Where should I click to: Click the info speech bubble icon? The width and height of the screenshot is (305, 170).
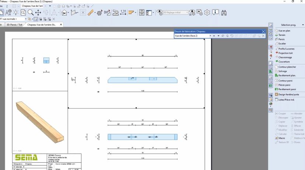[x=215, y=13]
